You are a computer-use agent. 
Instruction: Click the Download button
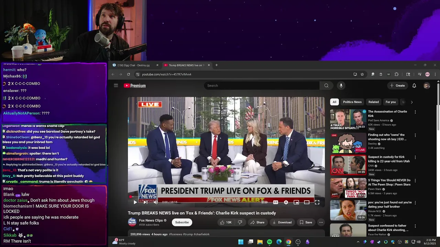click(x=282, y=222)
